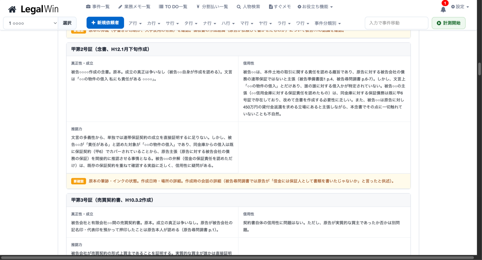
Task: Click 信用性 label in 甲第3号証
Action: [249, 214]
